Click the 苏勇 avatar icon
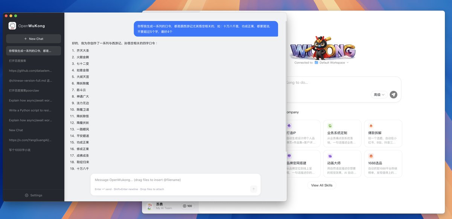This screenshot has width=452, height=219. pyautogui.click(x=150, y=206)
